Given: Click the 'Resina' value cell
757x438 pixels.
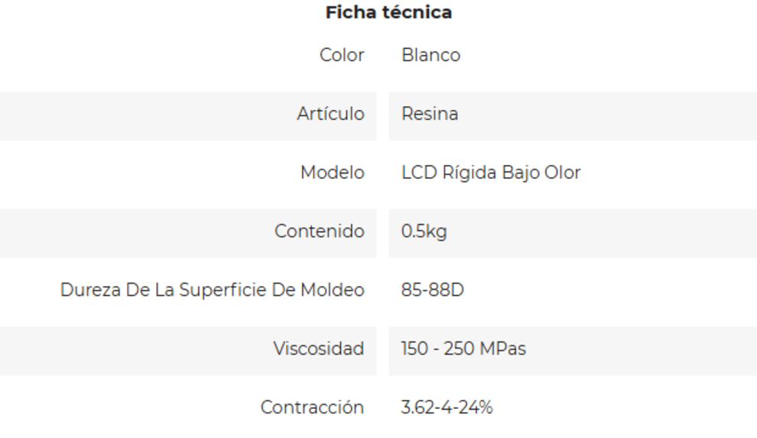Looking at the screenshot, I should pyautogui.click(x=430, y=115).
